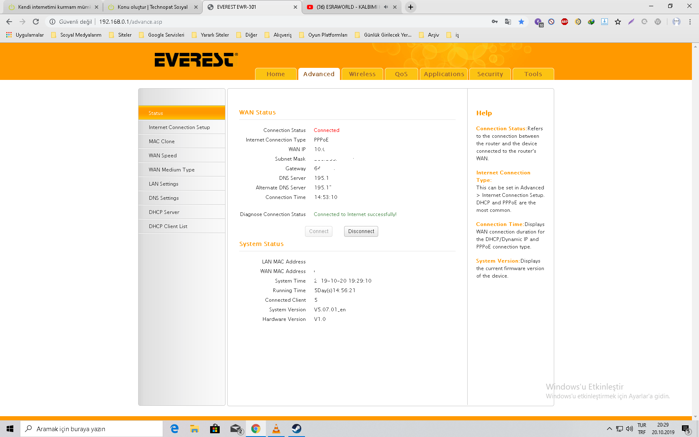The height and width of the screenshot is (437, 699).
Task: Open the 'Sosyal Medyalarım' bookmark folder
Action: pyautogui.click(x=76, y=35)
